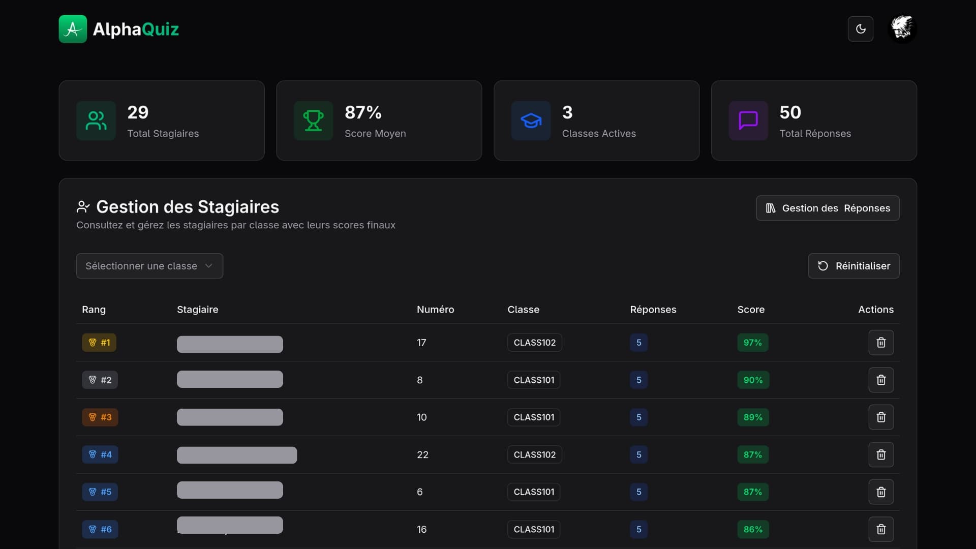The image size is (976, 549).
Task: Click CLASS102 tag in rank #4 row
Action: tap(534, 454)
